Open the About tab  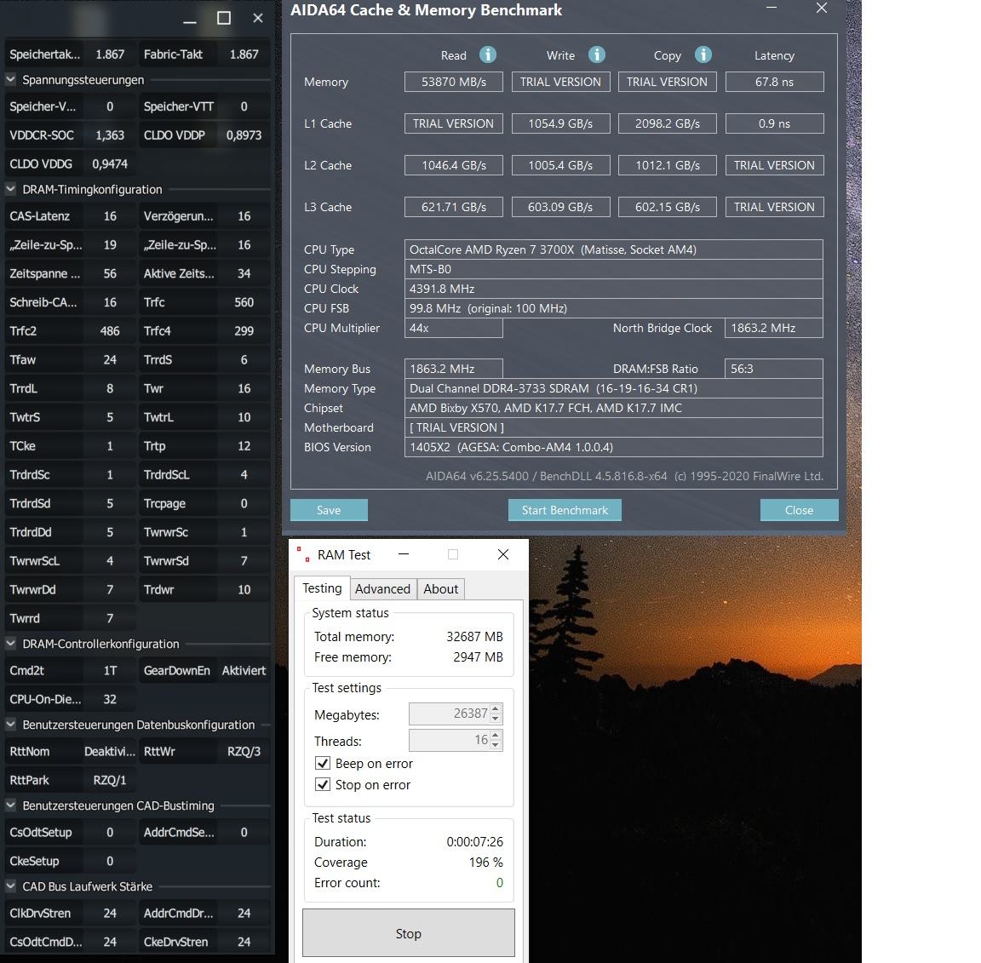point(440,589)
